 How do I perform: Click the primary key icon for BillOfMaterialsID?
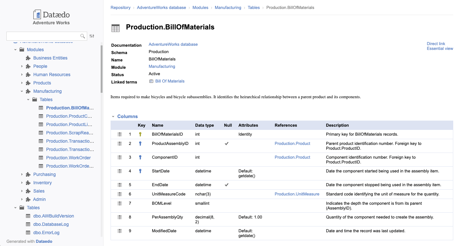(x=140, y=134)
